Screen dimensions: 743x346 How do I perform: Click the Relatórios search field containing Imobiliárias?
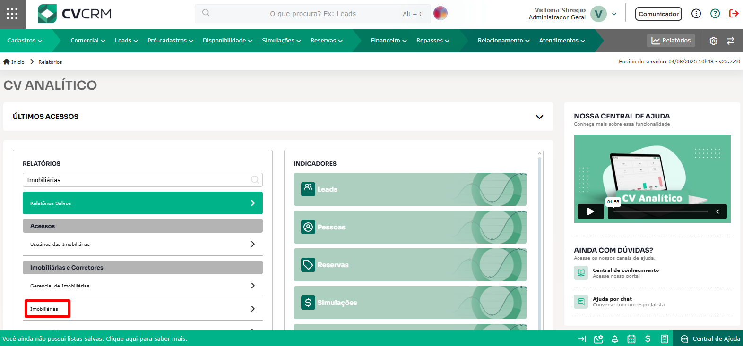coord(143,180)
